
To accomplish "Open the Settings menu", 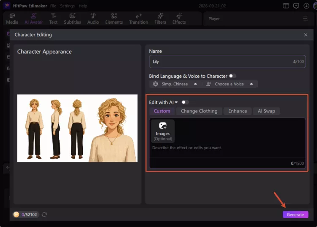I will (67, 6).
